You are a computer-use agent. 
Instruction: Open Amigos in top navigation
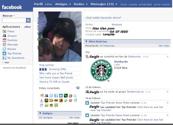(61, 4)
